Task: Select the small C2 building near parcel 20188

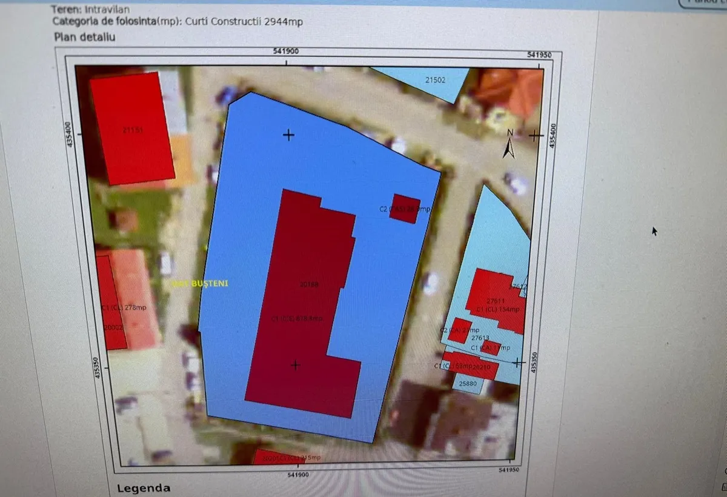Action: coord(405,208)
